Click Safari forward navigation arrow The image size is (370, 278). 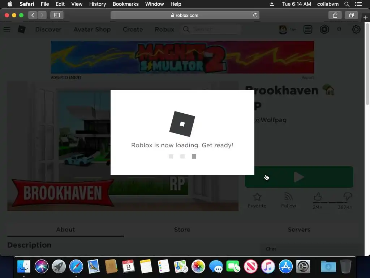pyautogui.click(x=42, y=15)
